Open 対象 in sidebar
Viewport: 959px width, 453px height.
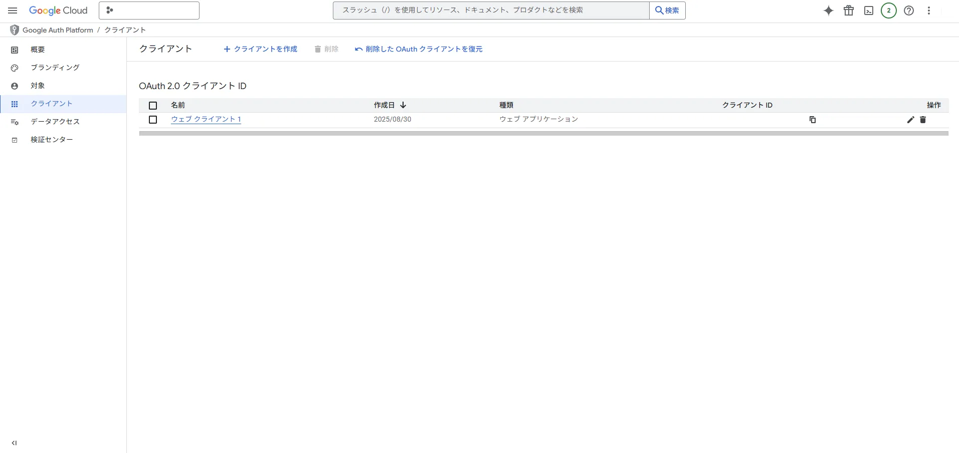click(63, 86)
